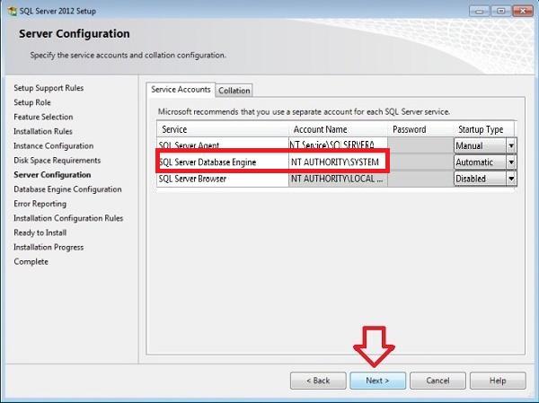This screenshot has height=403, width=539.
Task: Click the Startup Type column header
Action: pyautogui.click(x=481, y=129)
